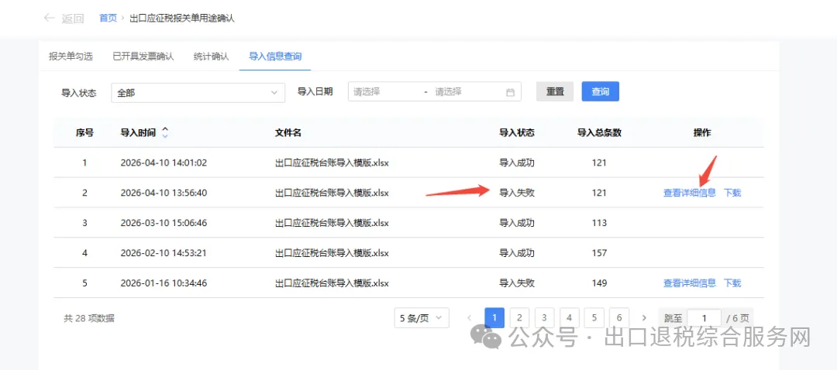The image size is (837, 370).
Task: Click 下载 for the 2026-01-16 import
Action: 732,283
